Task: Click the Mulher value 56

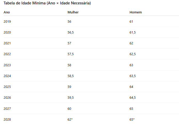Action: [69, 22]
